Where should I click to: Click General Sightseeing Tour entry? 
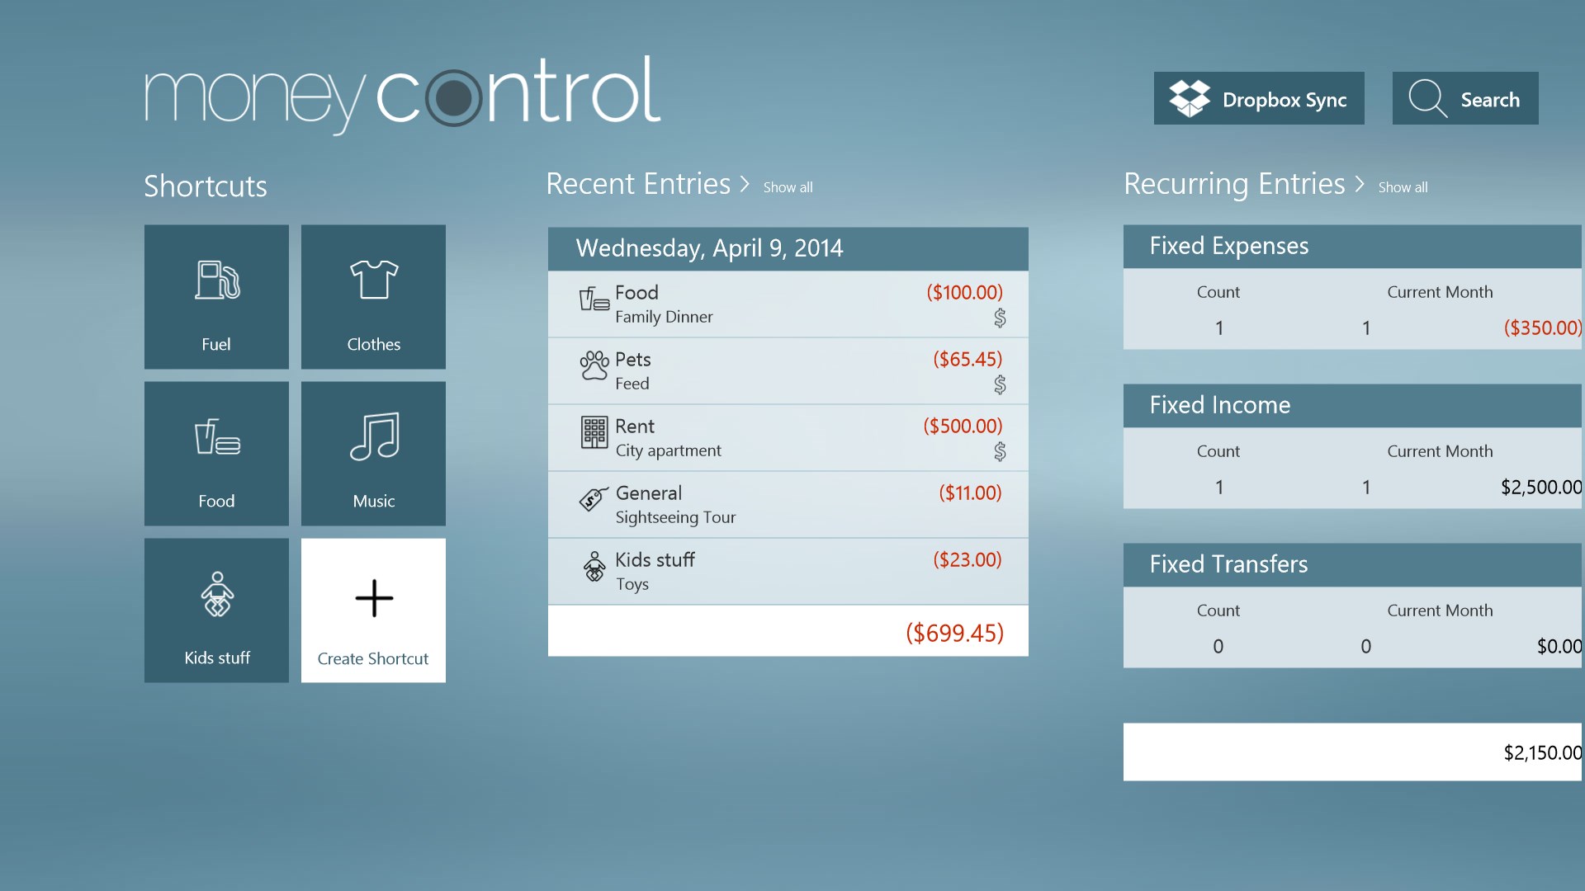tap(787, 504)
